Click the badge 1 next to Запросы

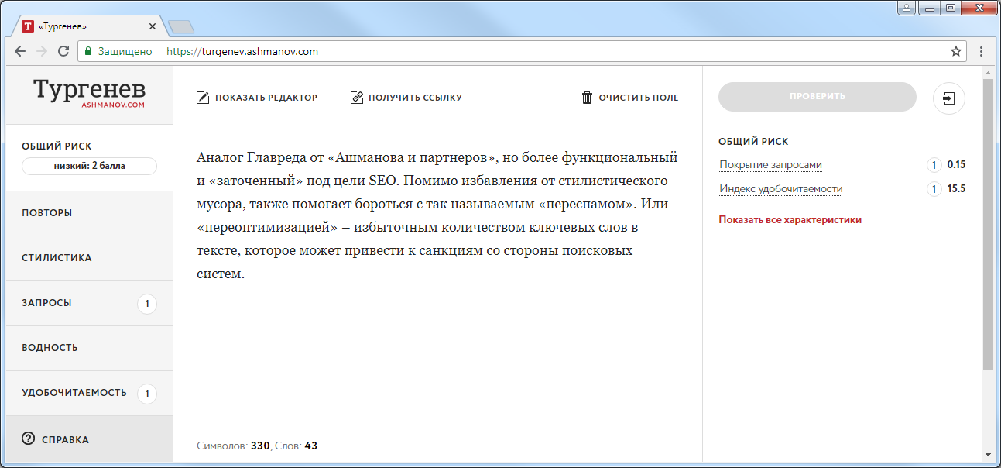coord(147,304)
